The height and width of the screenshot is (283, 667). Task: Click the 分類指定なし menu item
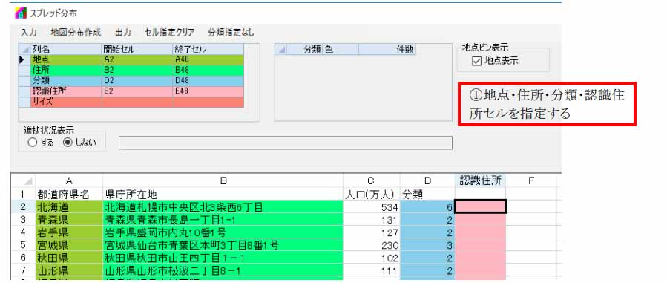231,33
